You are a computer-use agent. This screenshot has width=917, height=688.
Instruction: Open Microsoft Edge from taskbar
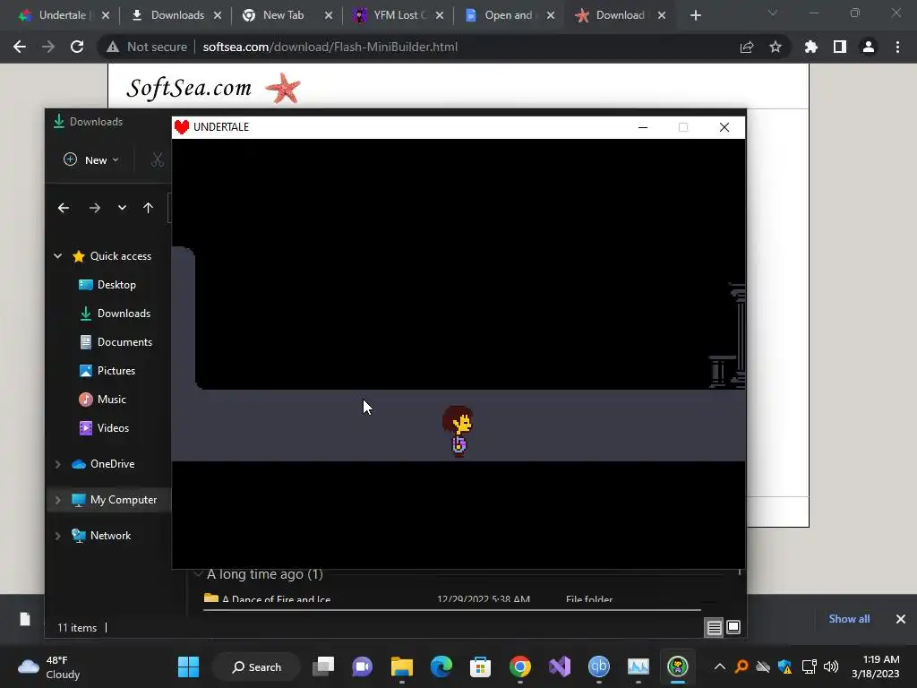point(441,666)
